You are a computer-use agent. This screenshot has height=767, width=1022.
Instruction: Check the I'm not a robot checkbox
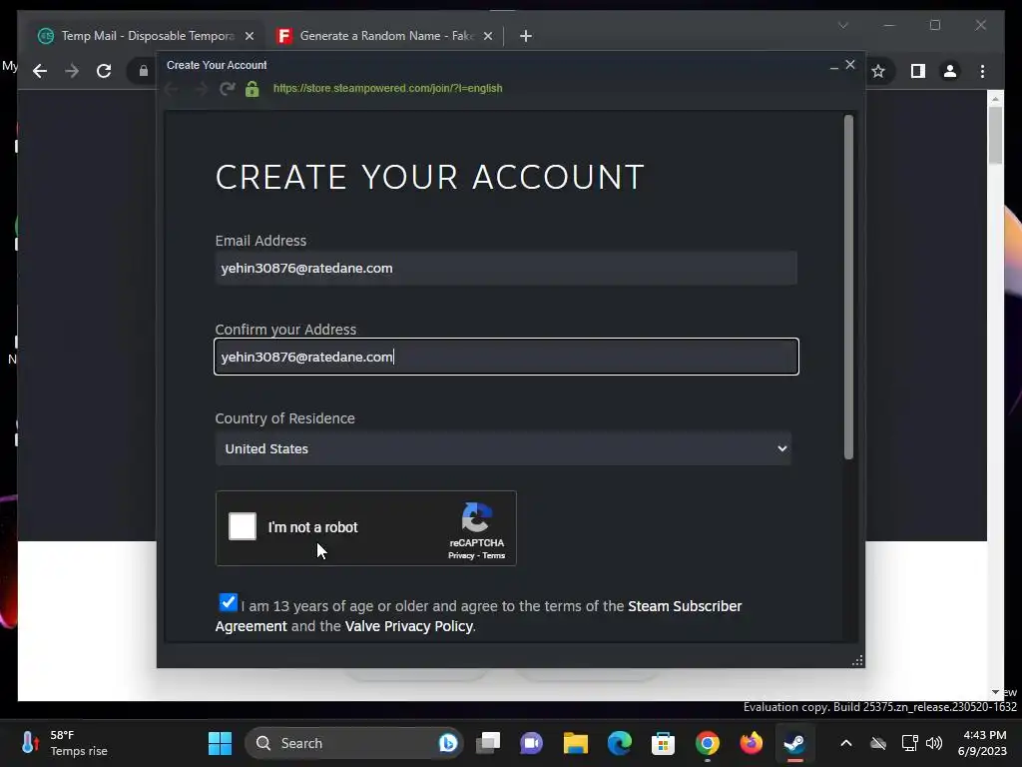coord(243,526)
